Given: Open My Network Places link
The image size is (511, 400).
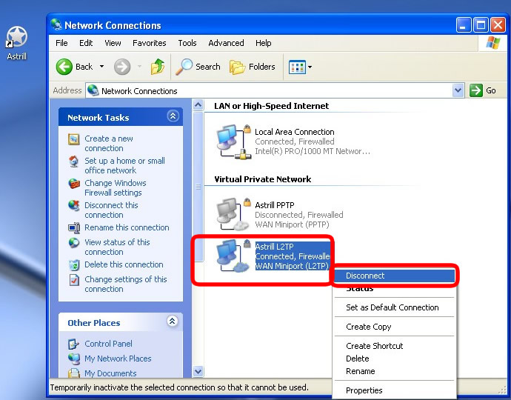Looking at the screenshot, I should (118, 359).
